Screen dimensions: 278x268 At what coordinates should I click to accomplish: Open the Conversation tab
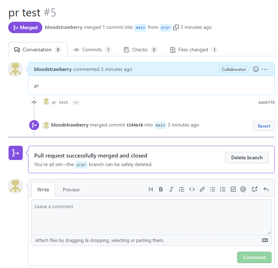(38, 50)
